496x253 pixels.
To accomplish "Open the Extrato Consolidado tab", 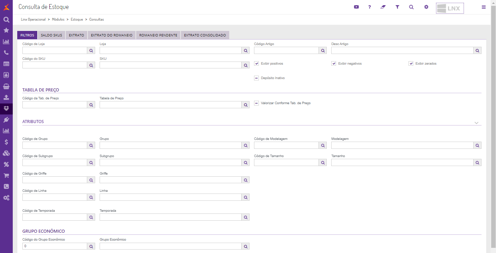I will 205,35.
